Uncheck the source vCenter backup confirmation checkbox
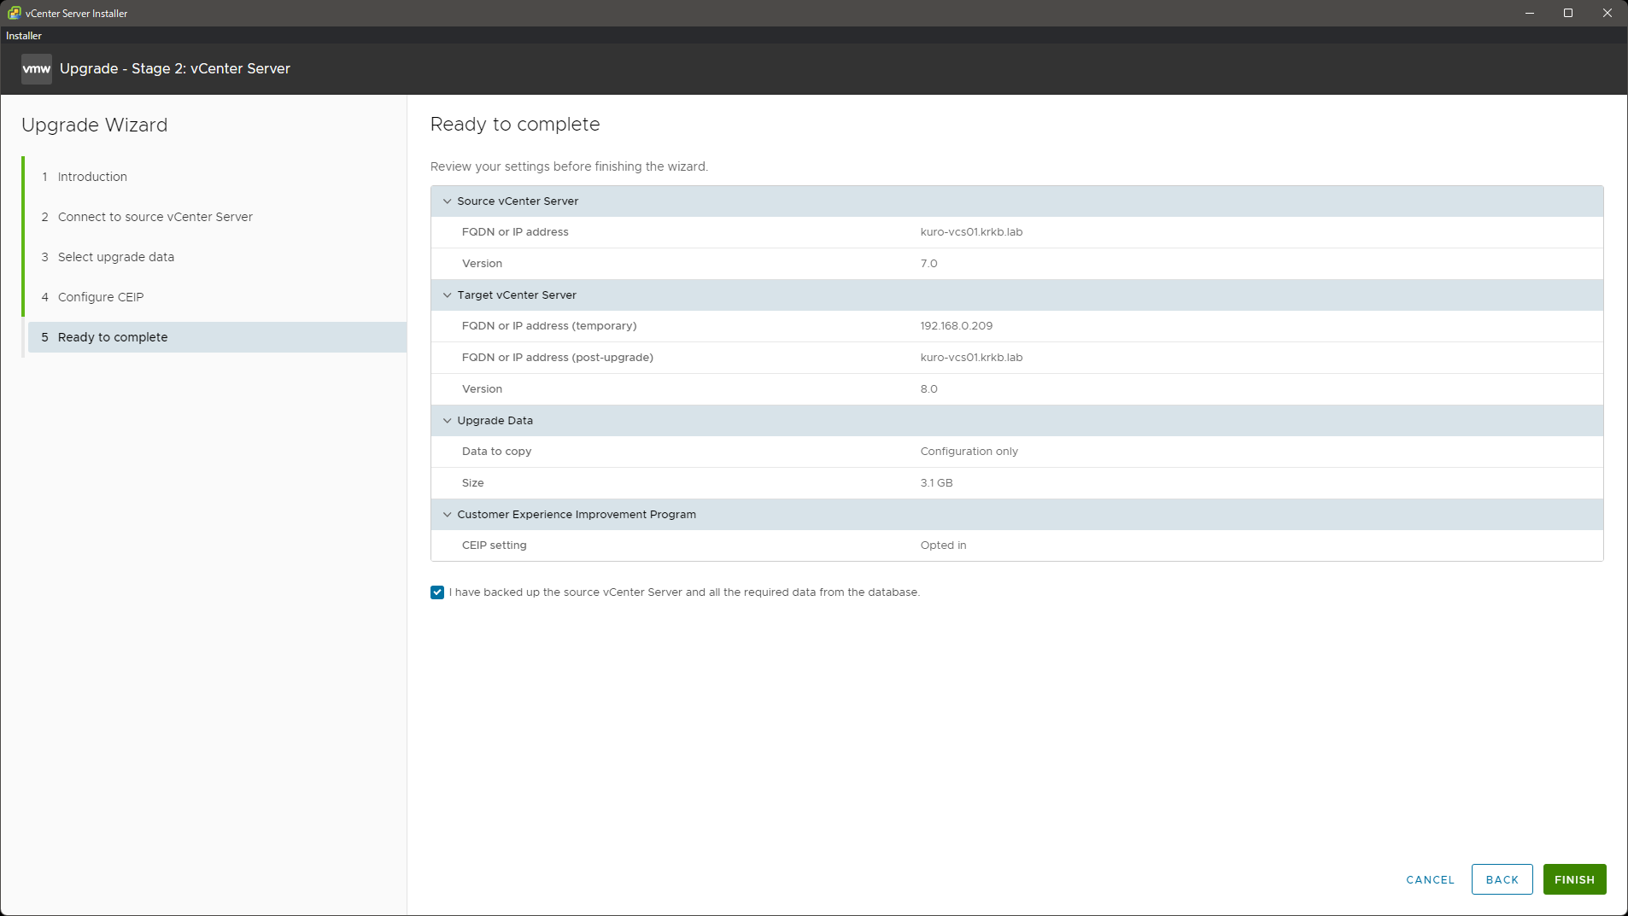The image size is (1628, 916). coord(437,592)
